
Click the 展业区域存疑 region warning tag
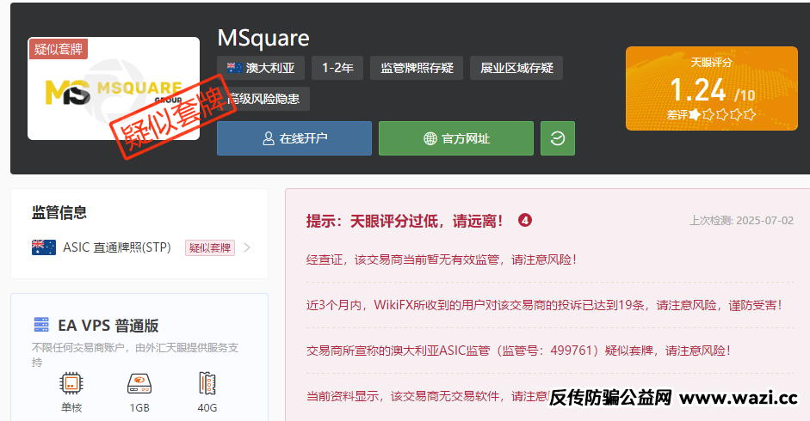click(516, 68)
